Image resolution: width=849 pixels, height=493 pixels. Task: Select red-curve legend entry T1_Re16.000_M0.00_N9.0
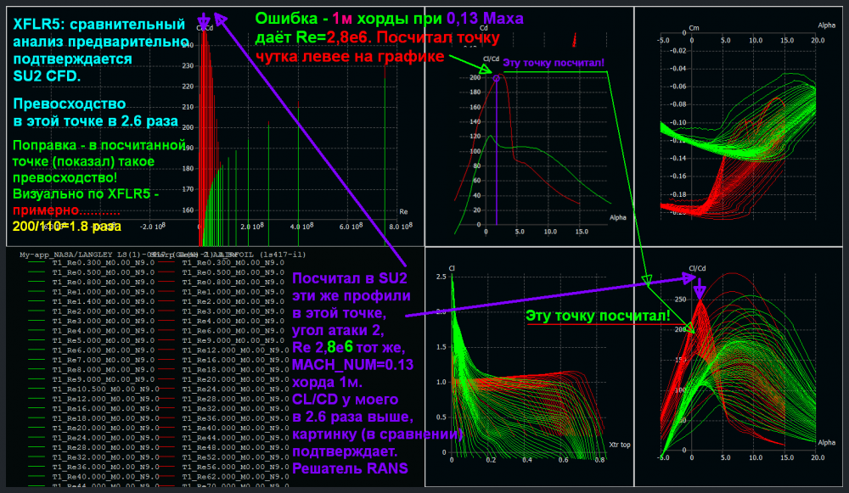point(235,360)
